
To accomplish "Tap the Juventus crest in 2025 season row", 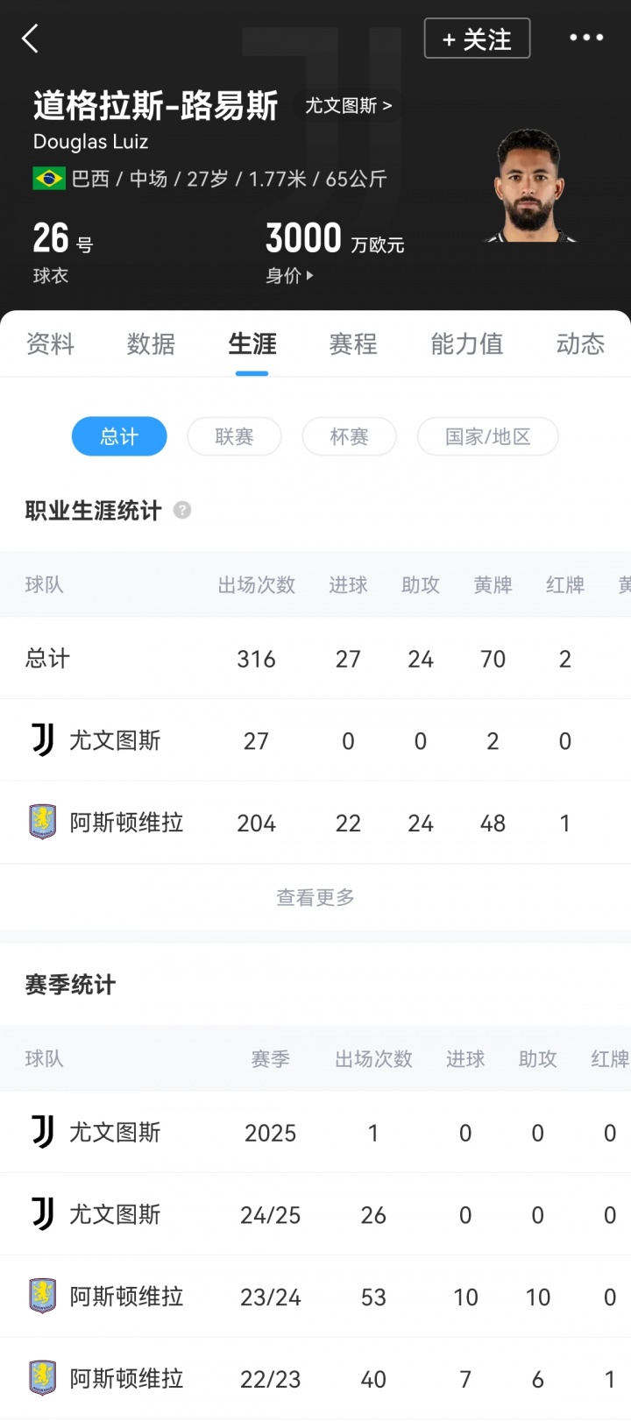I will pyautogui.click(x=42, y=1132).
